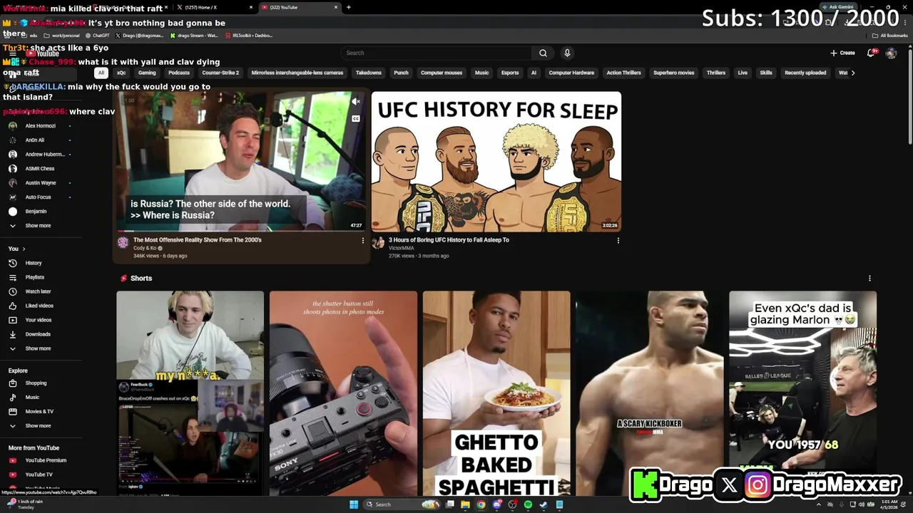The width and height of the screenshot is (913, 513).
Task: Open Discord from the taskbar
Action: [496, 504]
